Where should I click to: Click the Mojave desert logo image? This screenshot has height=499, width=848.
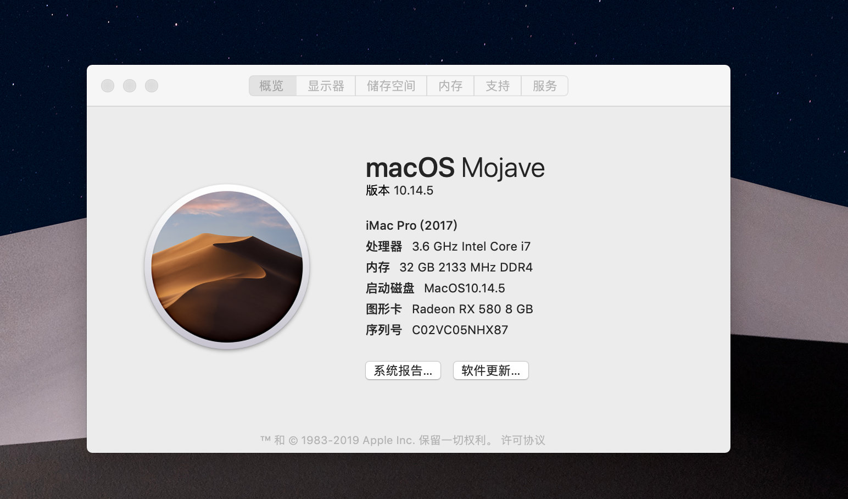coord(227,267)
